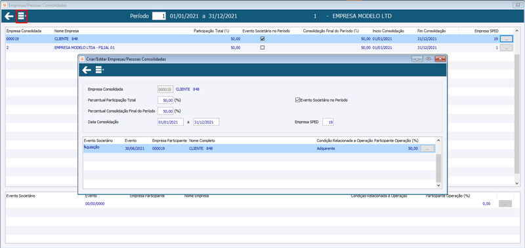The width and height of the screenshot is (525, 248).
Task: Click the ellipsis button on the CLIENTE 848 main row
Action: pos(506,39)
